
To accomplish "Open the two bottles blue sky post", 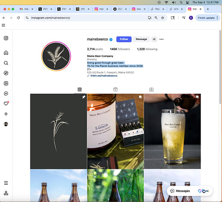I will pyautogui.click(x=59, y=186).
